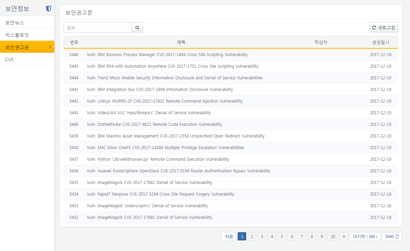
Task: Click chevron arrow on 보안권고문 item
Action: 50,47
